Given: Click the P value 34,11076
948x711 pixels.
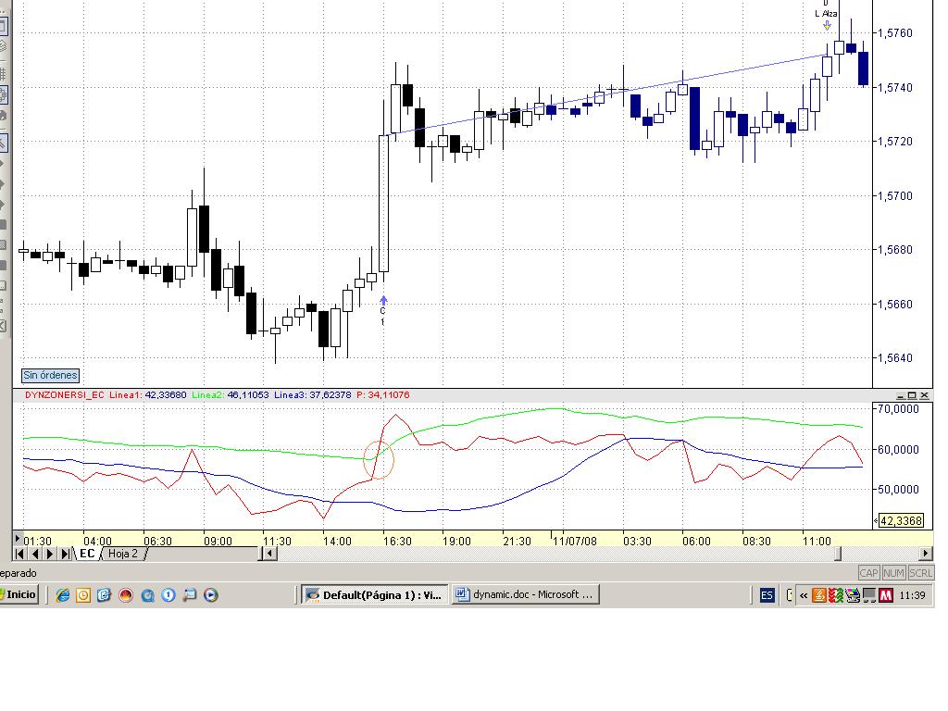Looking at the screenshot, I should point(388,394).
